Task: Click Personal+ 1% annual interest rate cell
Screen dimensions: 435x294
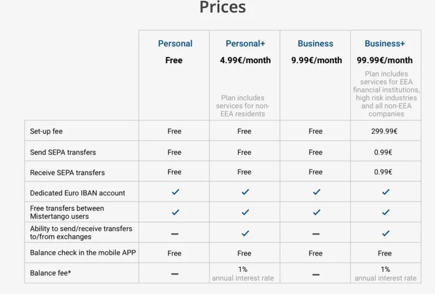Action: pyautogui.click(x=243, y=273)
